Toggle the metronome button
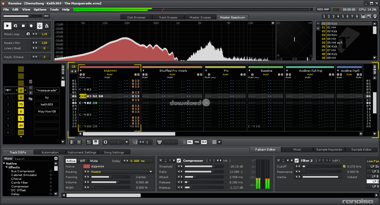380x205 pixels. click(47, 26)
